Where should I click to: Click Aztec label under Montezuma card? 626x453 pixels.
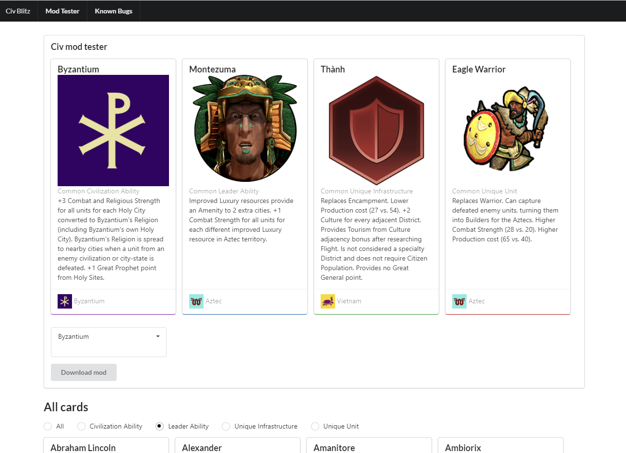[214, 301]
